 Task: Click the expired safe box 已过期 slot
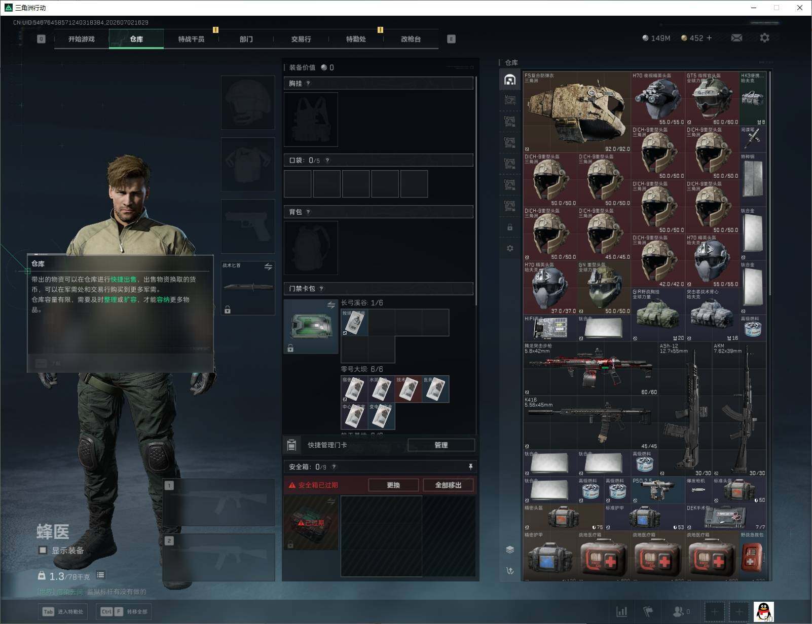click(x=311, y=523)
